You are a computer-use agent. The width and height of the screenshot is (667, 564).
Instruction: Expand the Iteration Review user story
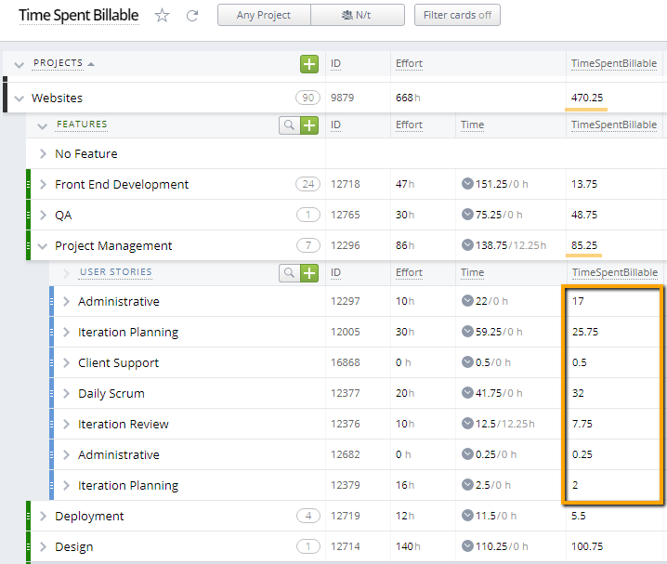click(66, 424)
